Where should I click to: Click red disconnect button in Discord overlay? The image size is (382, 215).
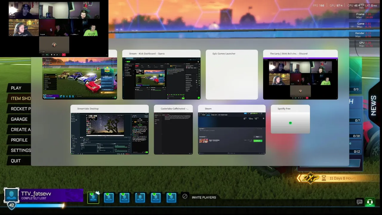[x=64, y=55]
